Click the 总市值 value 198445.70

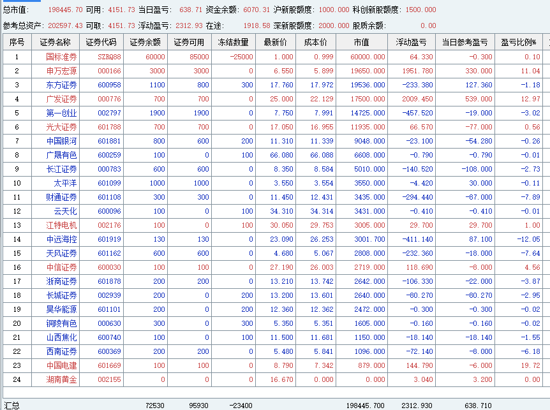click(x=65, y=10)
